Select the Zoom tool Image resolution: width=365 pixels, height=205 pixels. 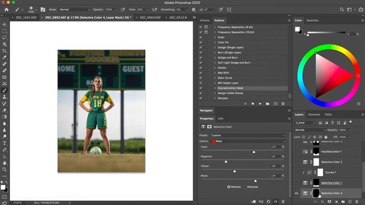tap(4, 170)
